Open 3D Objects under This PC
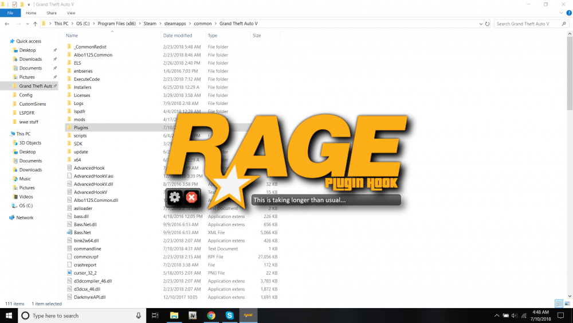Screen dimensions: 573x323 coord(30,143)
